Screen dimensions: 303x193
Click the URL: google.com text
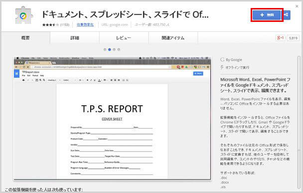[115, 25]
